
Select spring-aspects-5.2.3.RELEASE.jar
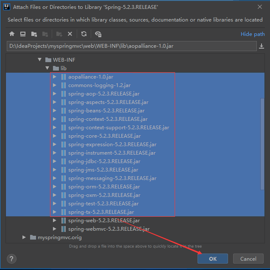pyautogui.click(x=109, y=102)
